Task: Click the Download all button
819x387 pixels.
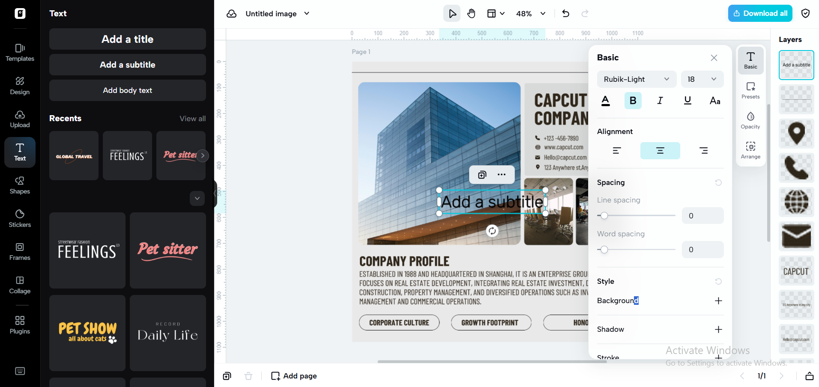Action: click(x=760, y=13)
